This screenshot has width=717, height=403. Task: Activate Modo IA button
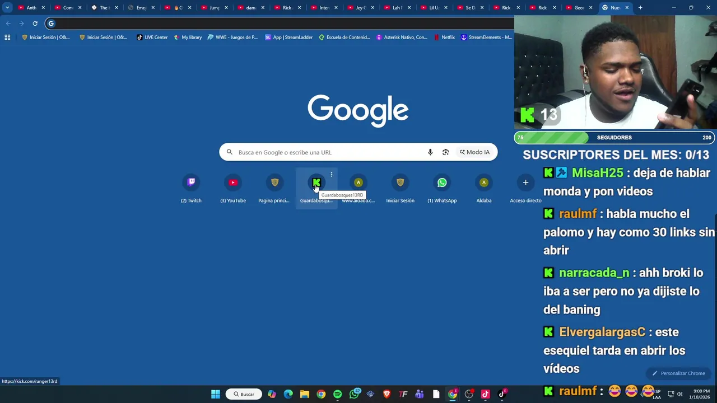474,152
